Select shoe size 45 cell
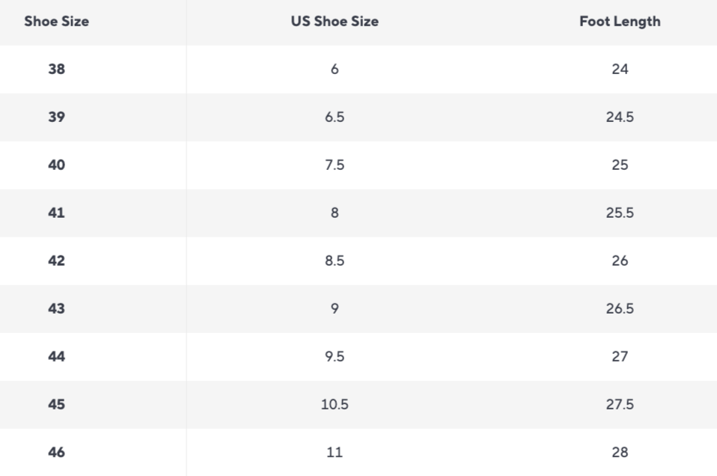Image resolution: width=717 pixels, height=476 pixels. click(56, 405)
